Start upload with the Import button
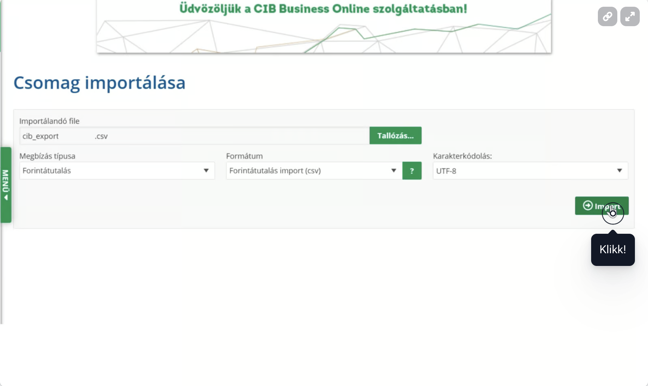 click(602, 206)
